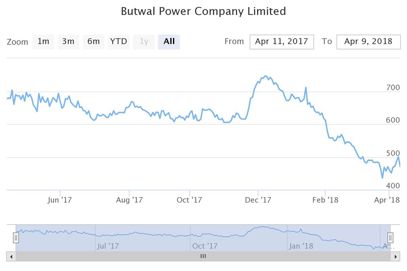
Task: Set zoom range to 1m
Action: (x=43, y=42)
